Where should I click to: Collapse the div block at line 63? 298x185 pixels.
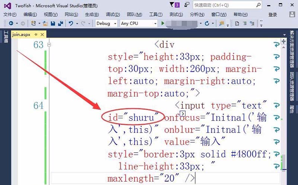click(x=49, y=45)
